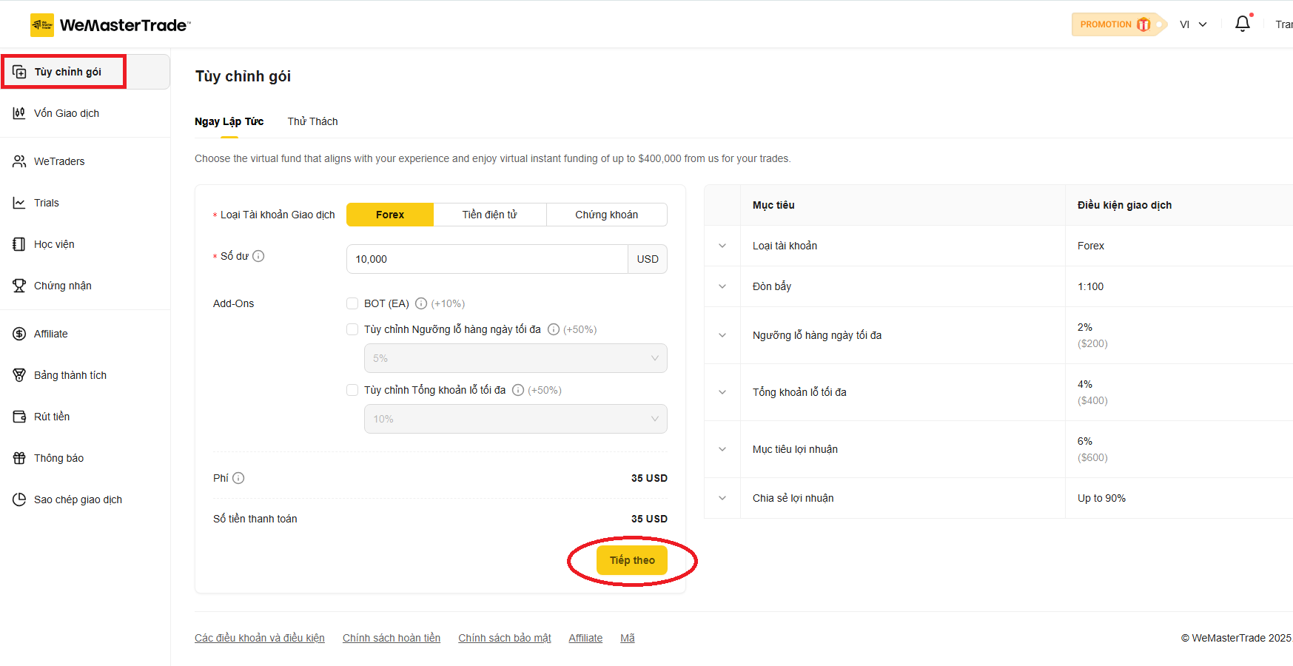Open Học viện from sidebar

click(85, 244)
